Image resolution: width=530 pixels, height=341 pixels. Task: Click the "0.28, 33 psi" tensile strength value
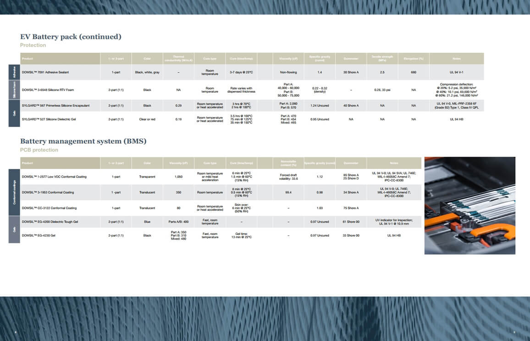click(382, 90)
